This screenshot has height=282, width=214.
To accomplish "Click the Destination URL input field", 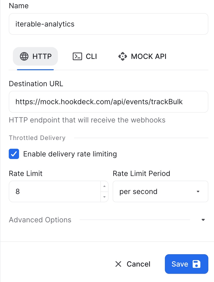I will 108,102.
